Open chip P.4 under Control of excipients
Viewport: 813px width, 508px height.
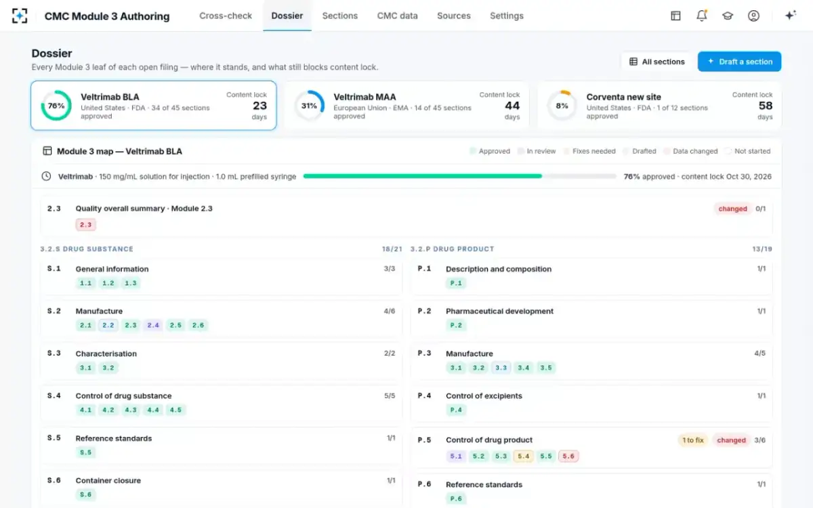[x=456, y=410]
